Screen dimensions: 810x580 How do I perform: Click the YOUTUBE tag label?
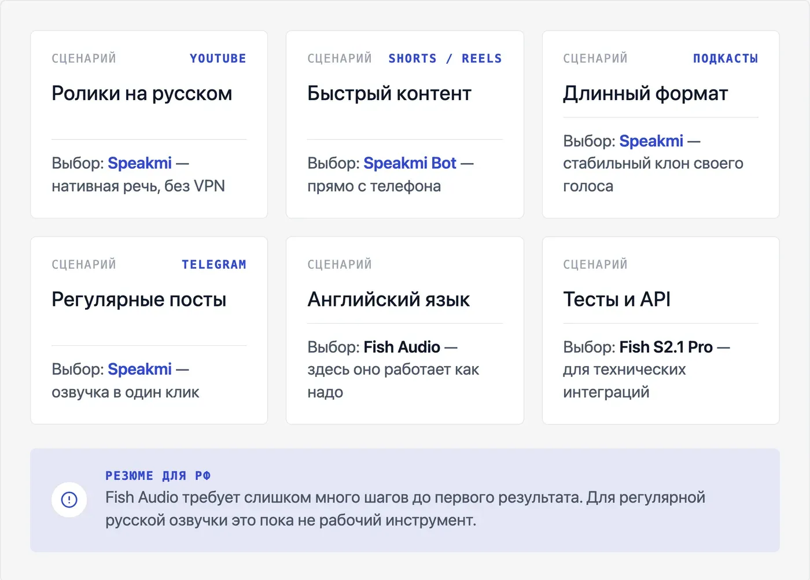point(218,58)
